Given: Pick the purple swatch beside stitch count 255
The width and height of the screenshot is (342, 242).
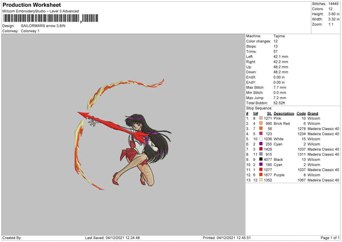Looking at the screenshot, I should [261, 144].
